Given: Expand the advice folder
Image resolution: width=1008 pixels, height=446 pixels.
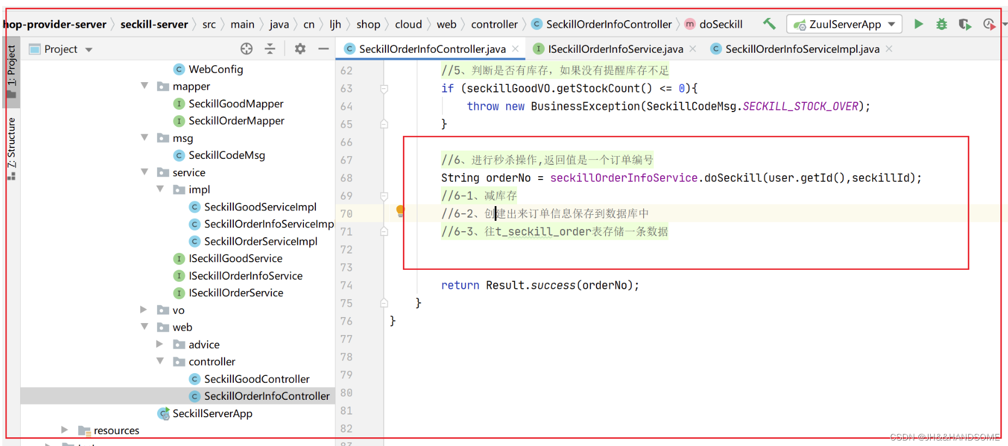Looking at the screenshot, I should [160, 344].
